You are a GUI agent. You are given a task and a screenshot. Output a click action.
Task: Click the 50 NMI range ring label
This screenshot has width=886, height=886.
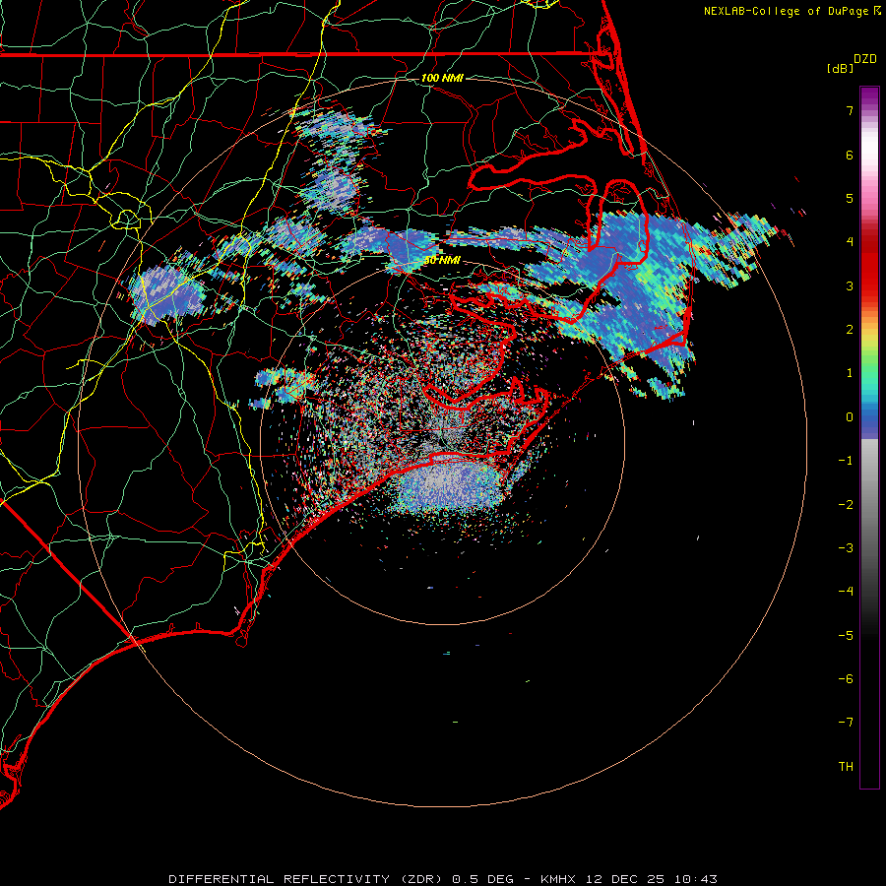(x=442, y=260)
